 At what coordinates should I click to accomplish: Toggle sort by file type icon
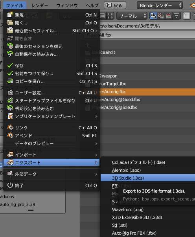161,16
